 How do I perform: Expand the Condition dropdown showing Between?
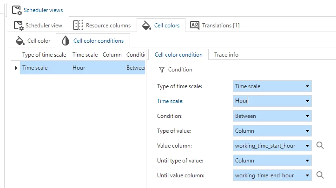pos(307,116)
